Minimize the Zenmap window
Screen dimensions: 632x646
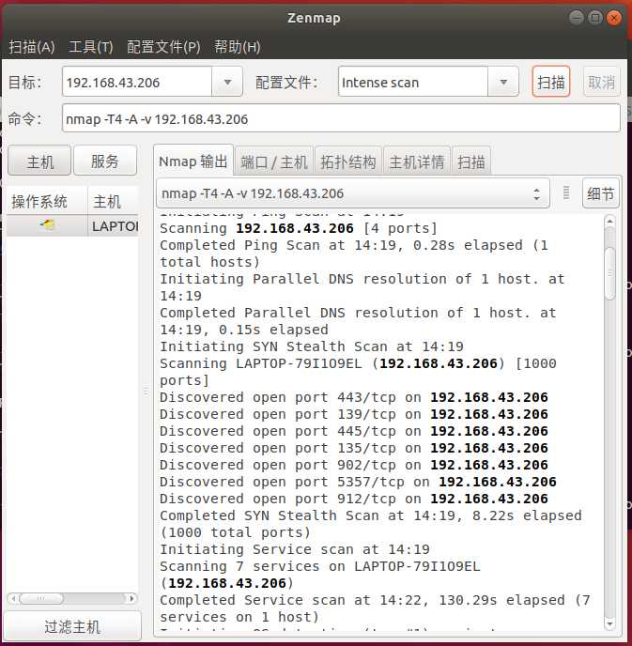[577, 18]
